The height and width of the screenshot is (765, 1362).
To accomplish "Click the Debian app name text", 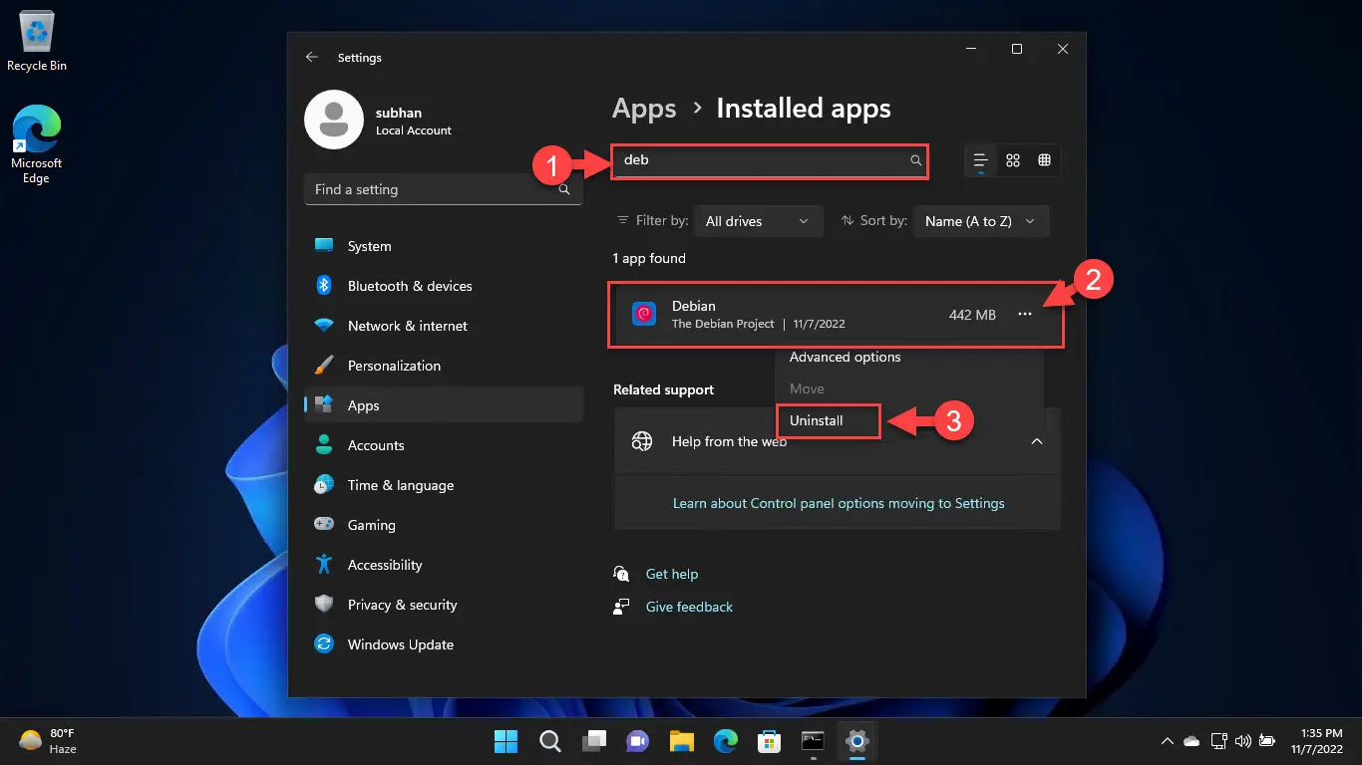I will 694,306.
